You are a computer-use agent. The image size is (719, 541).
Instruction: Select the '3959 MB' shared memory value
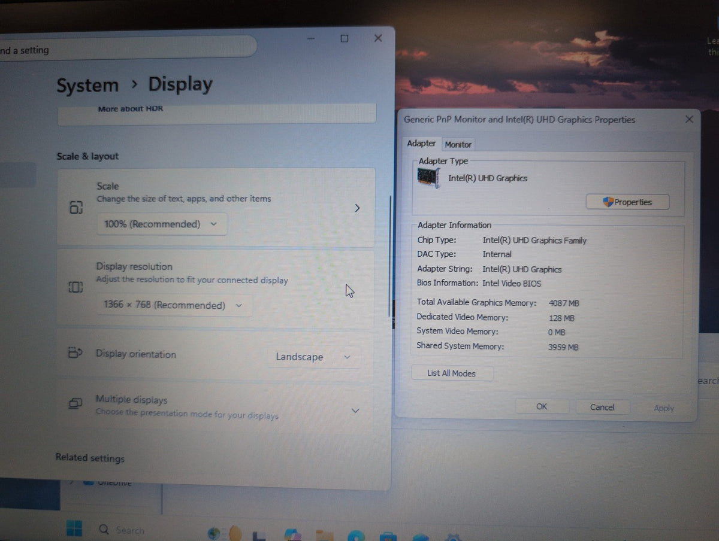(x=563, y=347)
